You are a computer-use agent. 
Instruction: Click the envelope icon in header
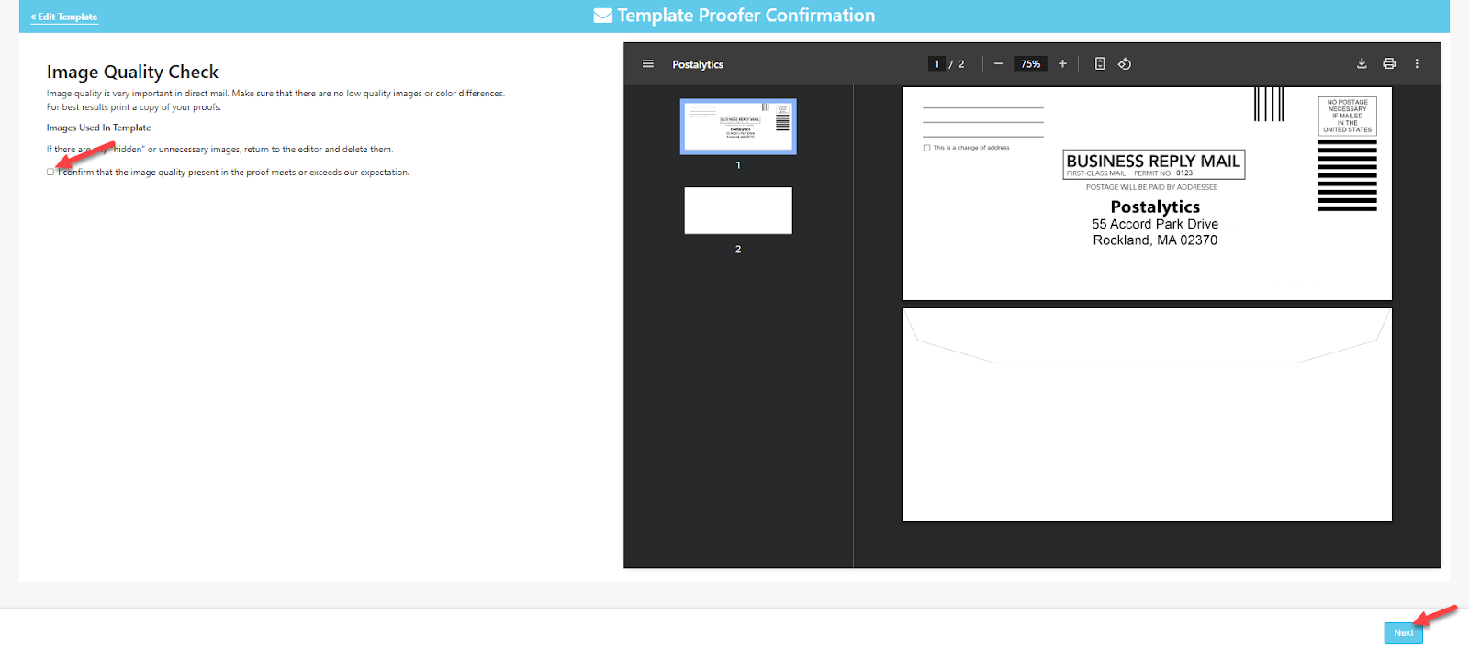pyautogui.click(x=603, y=16)
